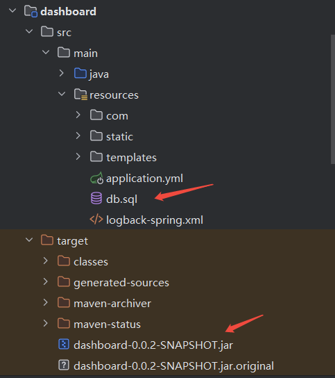335x378 pixels.
Task: Collapse the target folder chevron
Action: (29, 240)
